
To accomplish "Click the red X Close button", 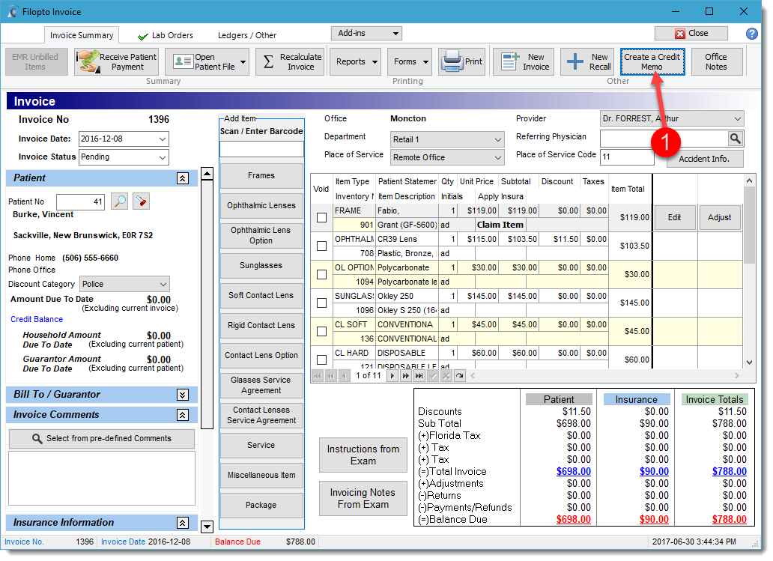I will coord(691,33).
